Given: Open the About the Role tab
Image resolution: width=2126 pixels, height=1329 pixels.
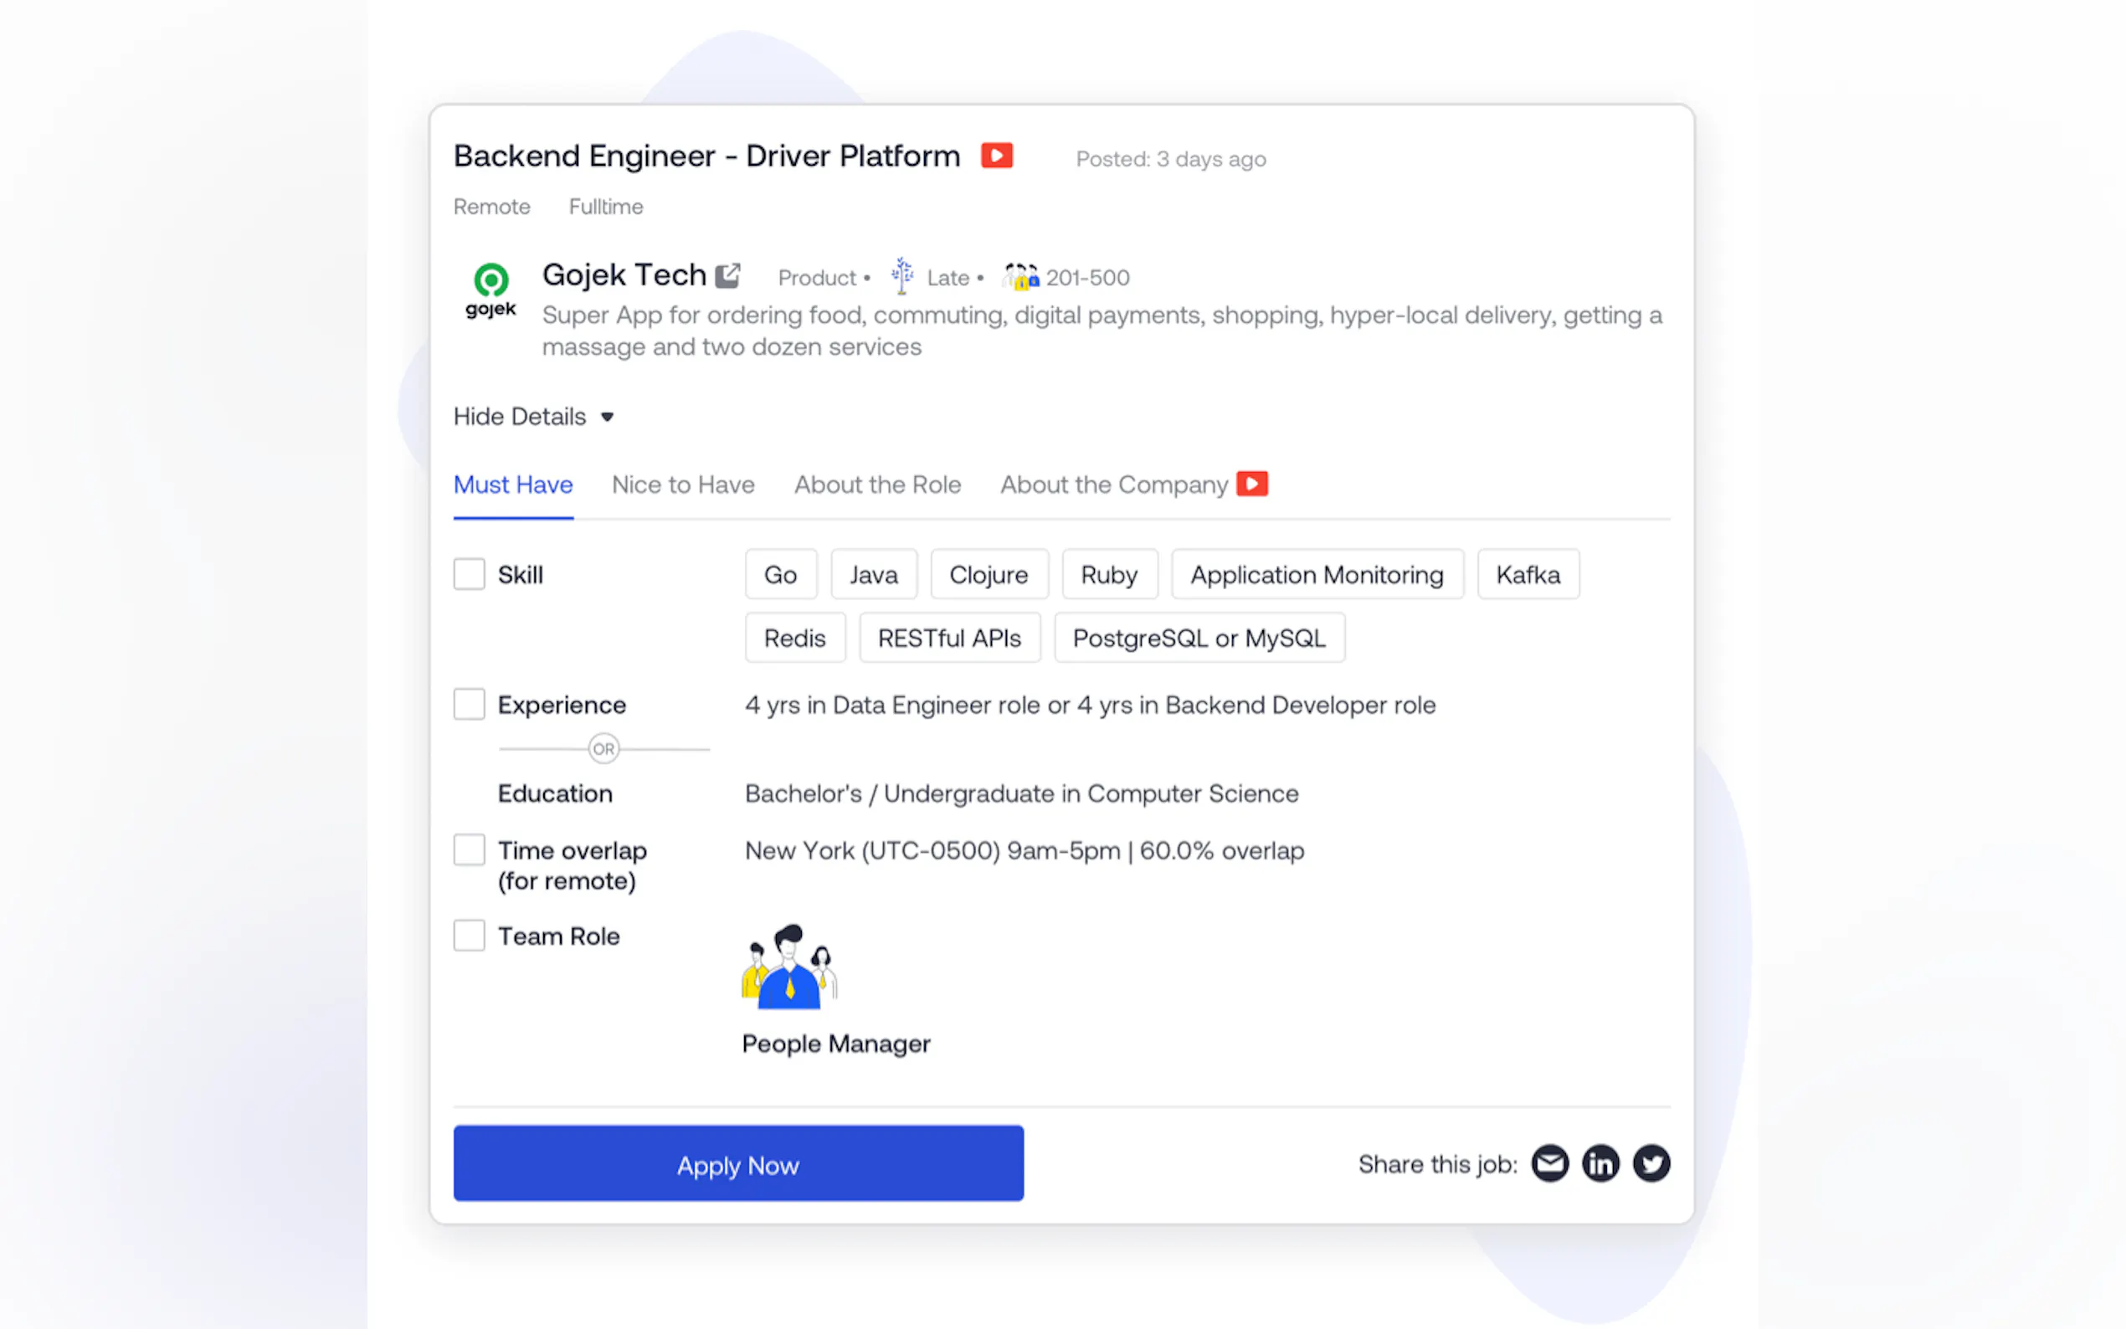Looking at the screenshot, I should pos(877,485).
